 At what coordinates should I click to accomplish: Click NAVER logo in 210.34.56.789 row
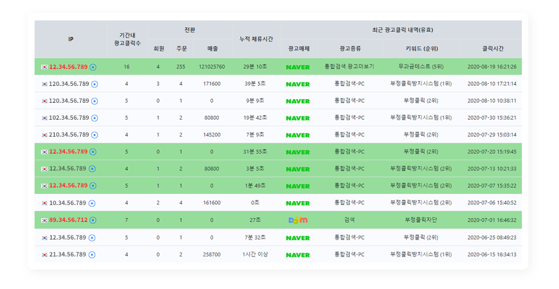click(x=298, y=135)
